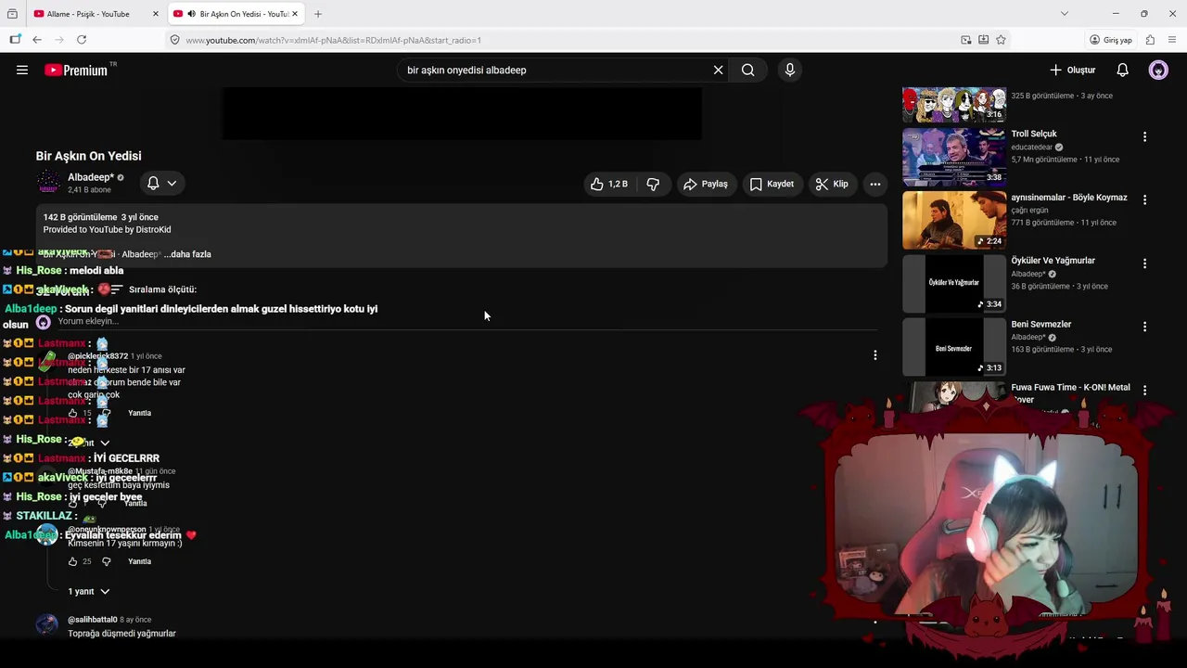The width and height of the screenshot is (1187, 668).
Task: Open subscription notification bell dropdown
Action: pos(161,184)
